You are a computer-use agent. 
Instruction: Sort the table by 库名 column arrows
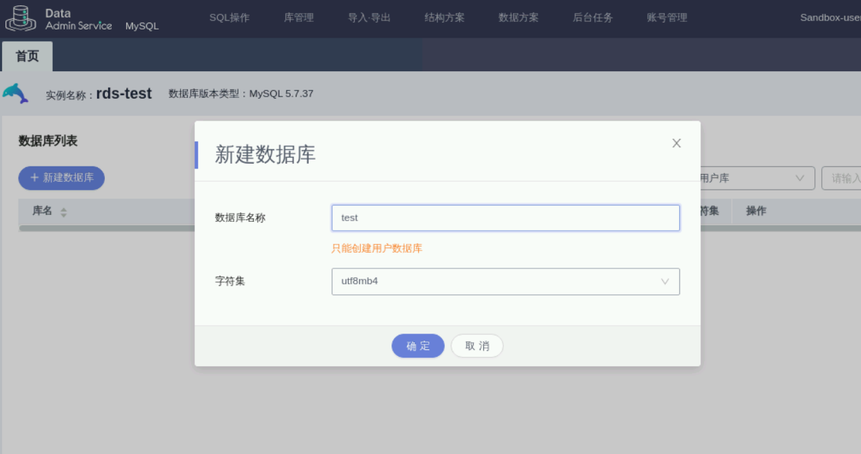[x=64, y=212]
